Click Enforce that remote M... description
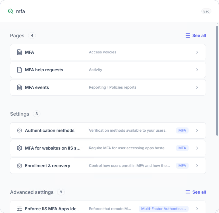 (x=110, y=209)
